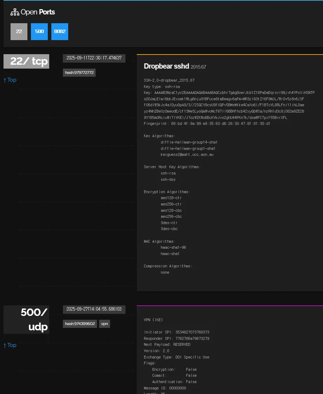
Task: Click the Initiator SPI line
Action: pos(176,332)
